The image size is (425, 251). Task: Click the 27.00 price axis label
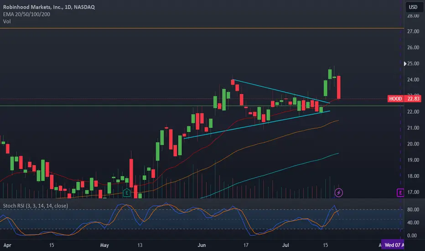click(413, 31)
